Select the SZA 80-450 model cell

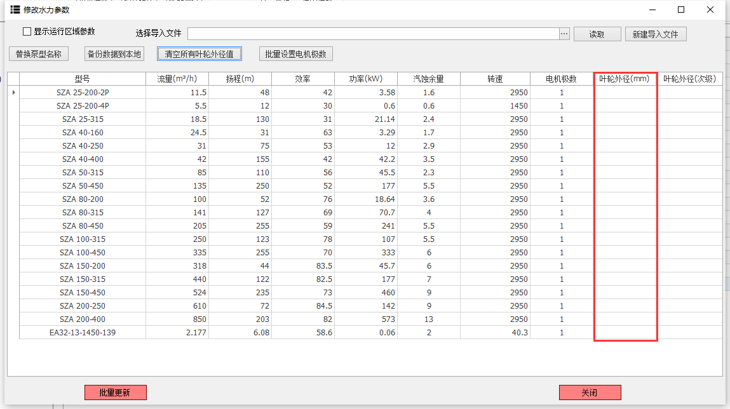[83, 226]
